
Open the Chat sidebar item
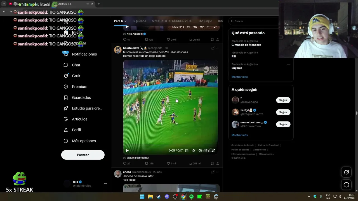[x=72, y=65]
